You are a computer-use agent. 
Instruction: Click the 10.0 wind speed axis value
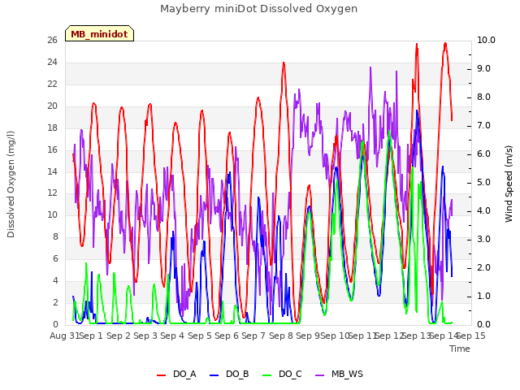pyautogui.click(x=486, y=40)
